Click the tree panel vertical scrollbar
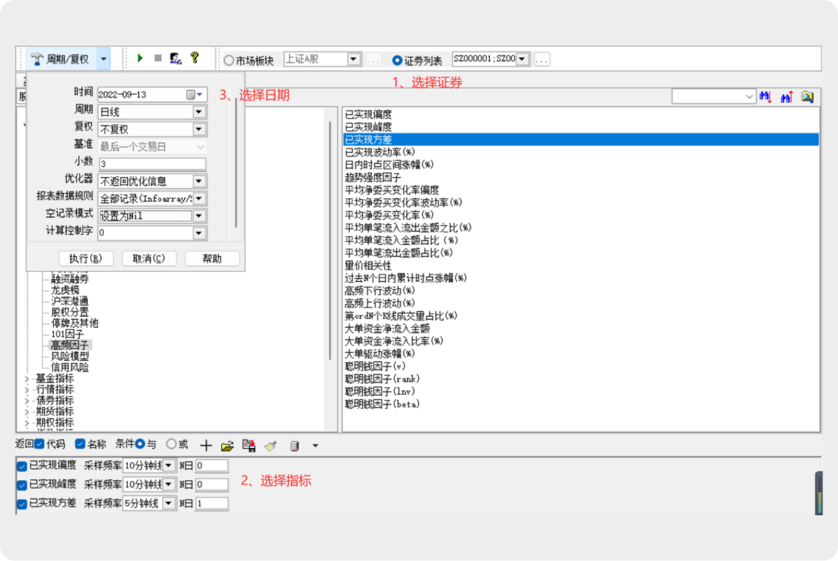 (x=331, y=247)
